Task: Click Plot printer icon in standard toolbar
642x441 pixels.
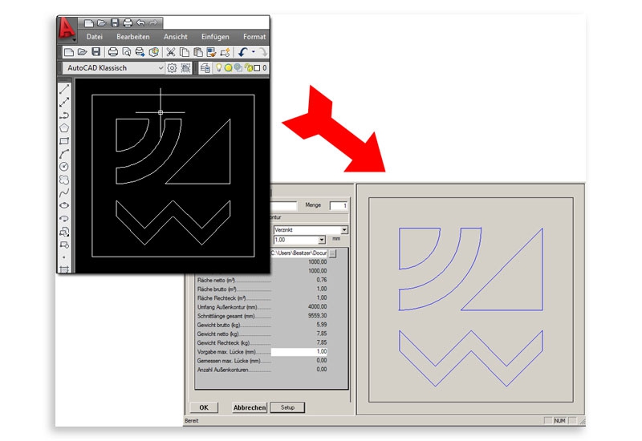Action: click(113, 52)
